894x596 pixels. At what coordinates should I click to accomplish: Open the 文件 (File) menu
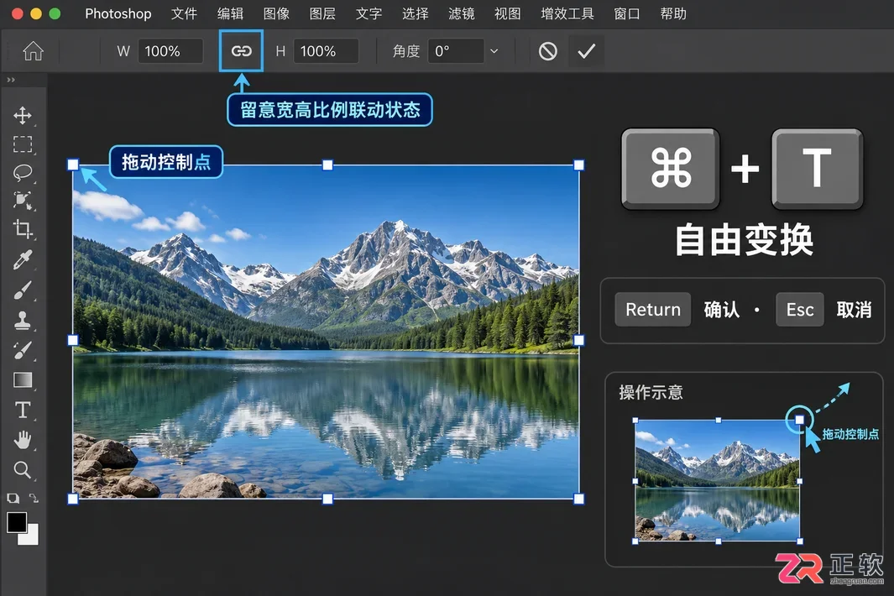(184, 13)
